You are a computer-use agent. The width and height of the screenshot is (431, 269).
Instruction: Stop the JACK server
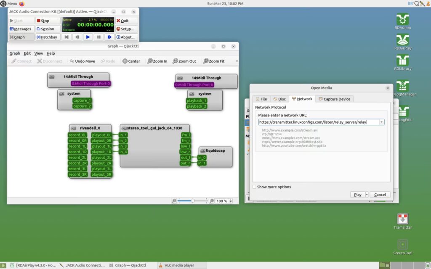pos(48,21)
